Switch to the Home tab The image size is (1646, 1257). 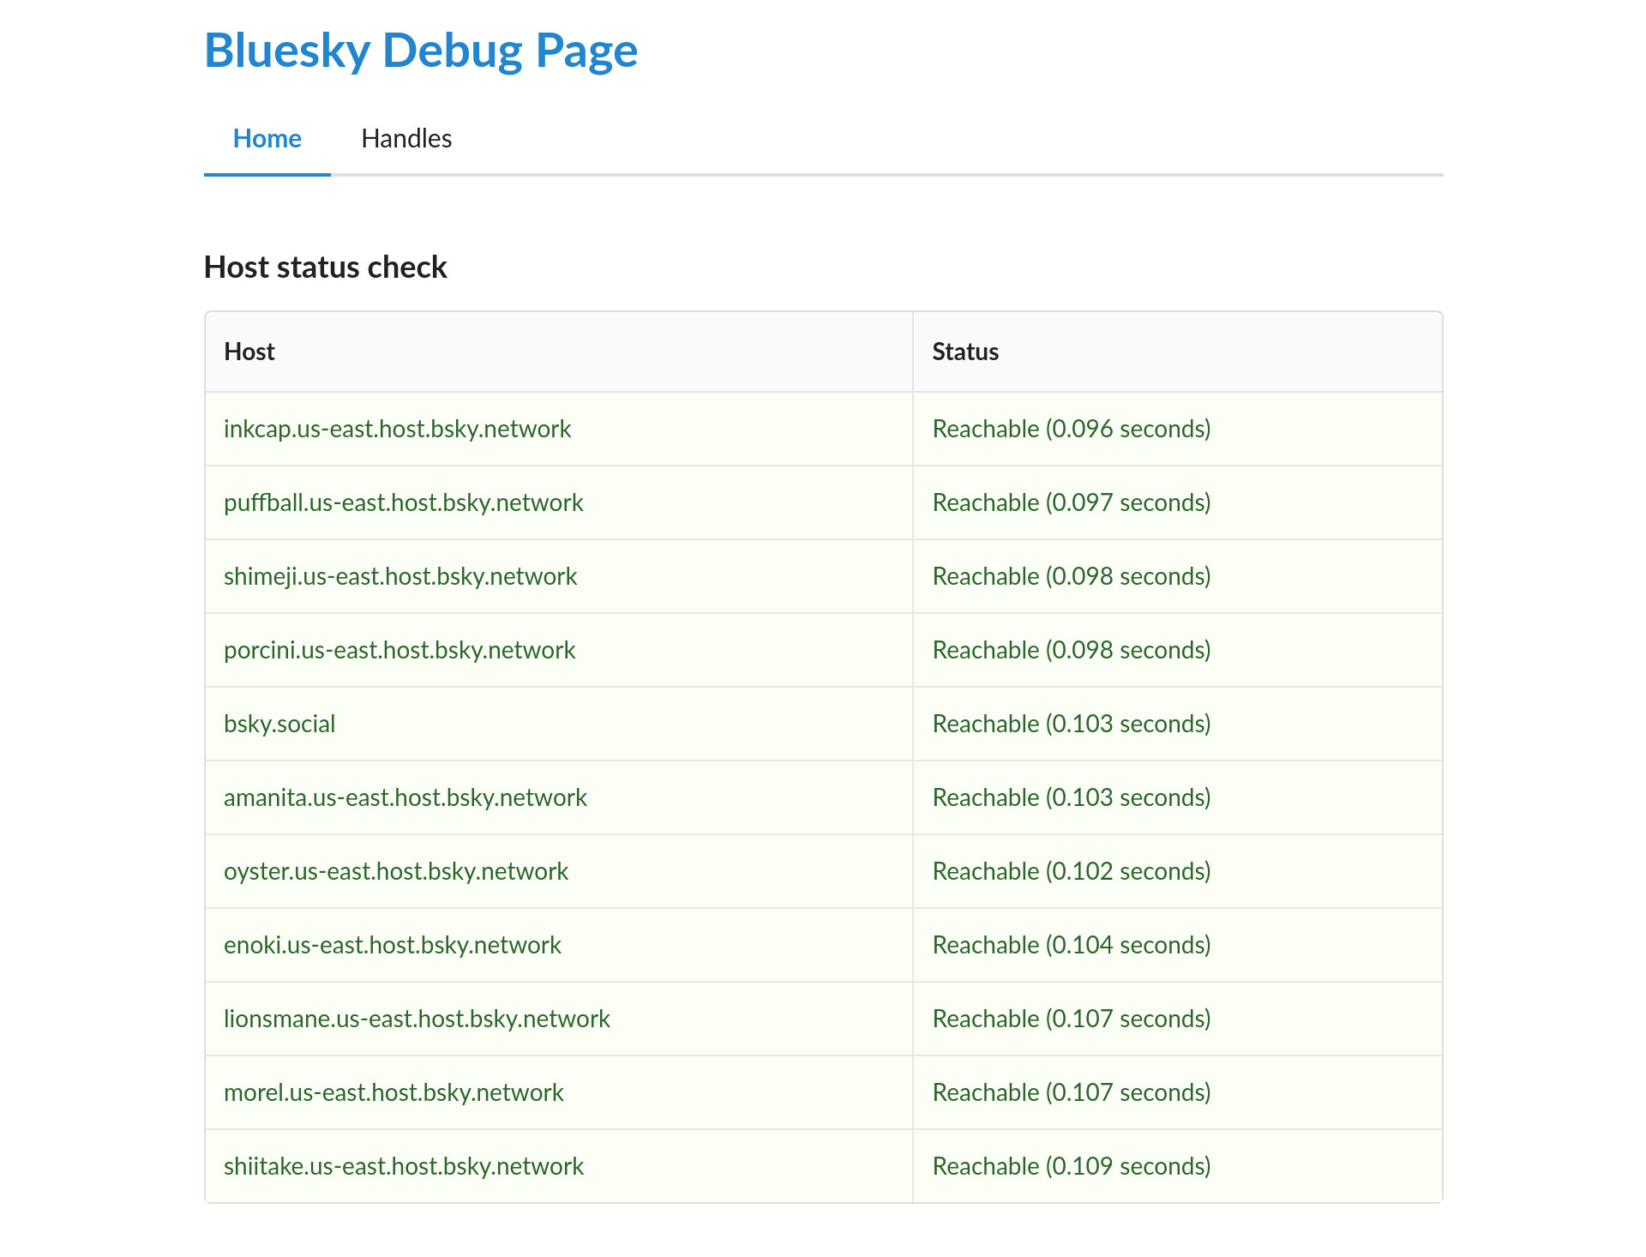(267, 138)
